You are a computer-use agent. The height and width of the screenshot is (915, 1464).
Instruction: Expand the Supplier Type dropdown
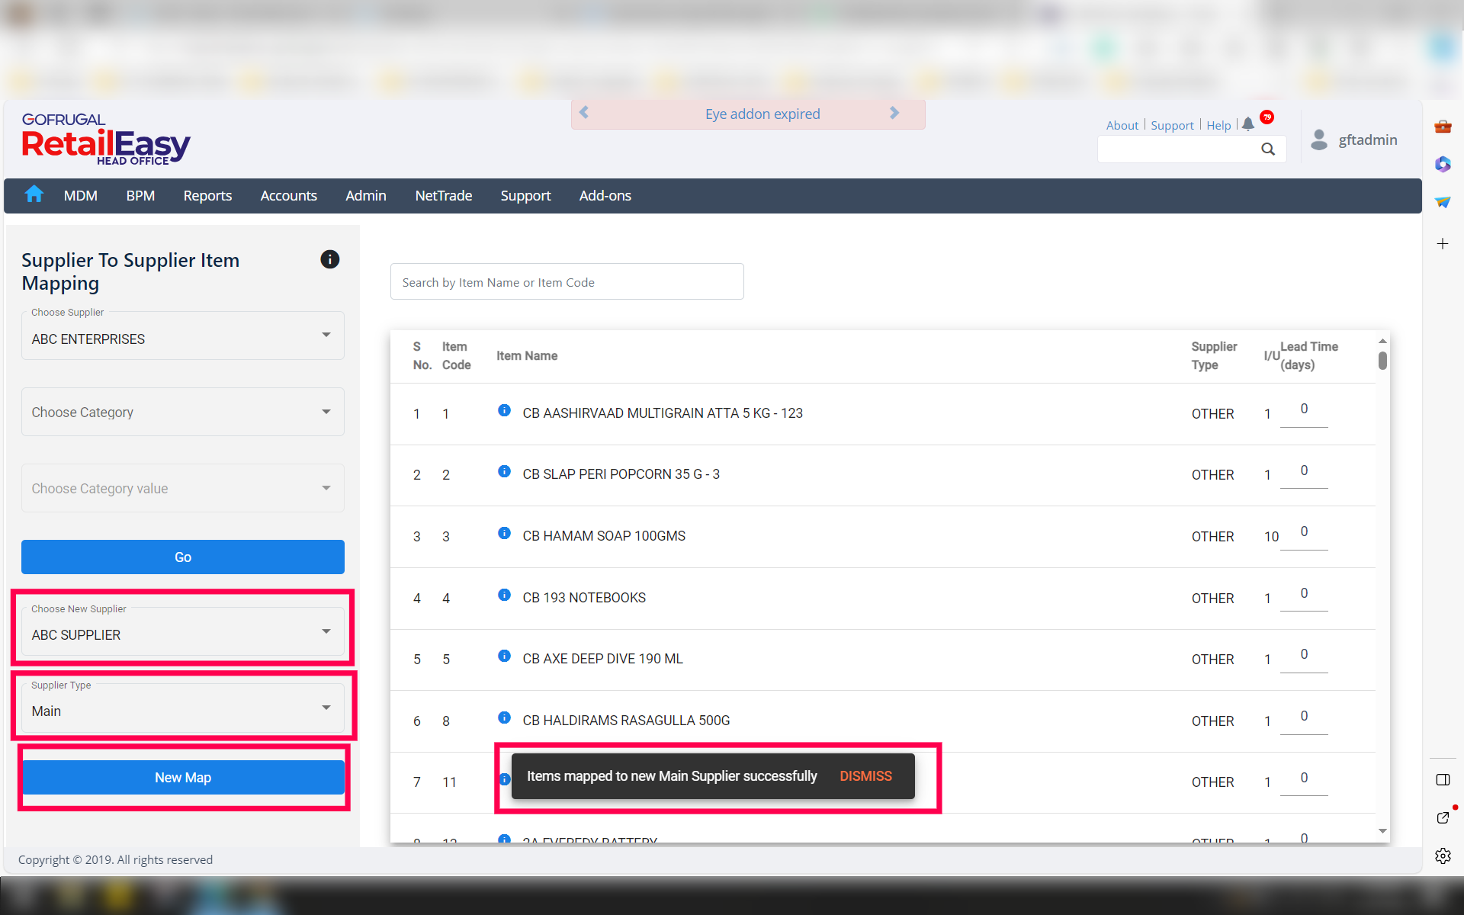point(182,708)
